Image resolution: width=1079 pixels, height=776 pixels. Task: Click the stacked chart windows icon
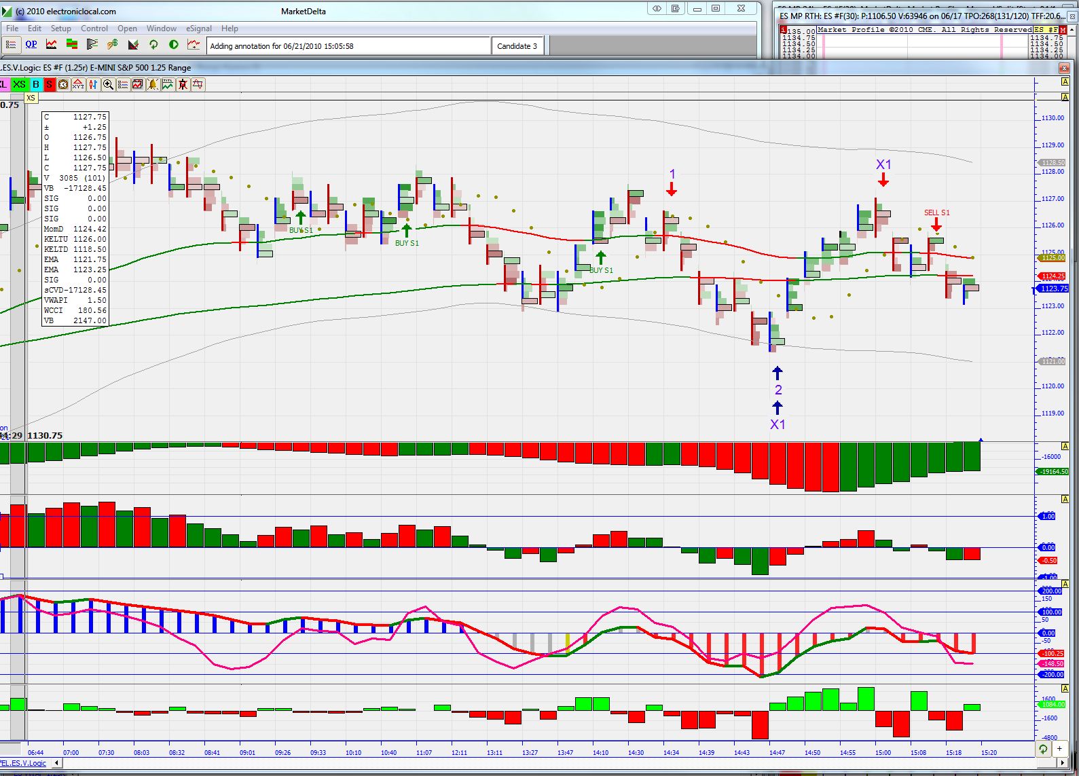click(x=138, y=84)
